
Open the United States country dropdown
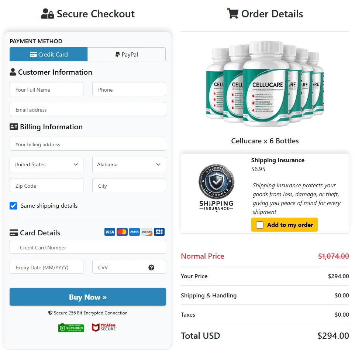pos(46,164)
